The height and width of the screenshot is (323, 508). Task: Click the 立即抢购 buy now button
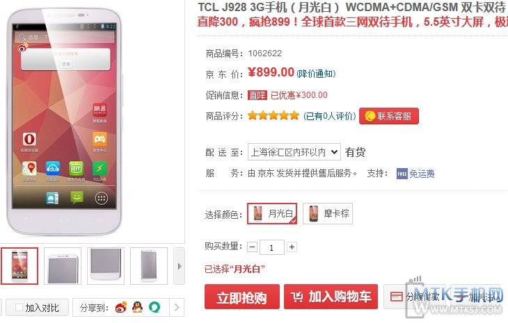(x=242, y=297)
